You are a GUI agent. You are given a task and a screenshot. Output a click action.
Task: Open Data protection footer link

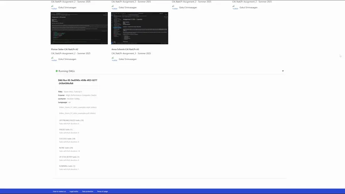coord(88,191)
